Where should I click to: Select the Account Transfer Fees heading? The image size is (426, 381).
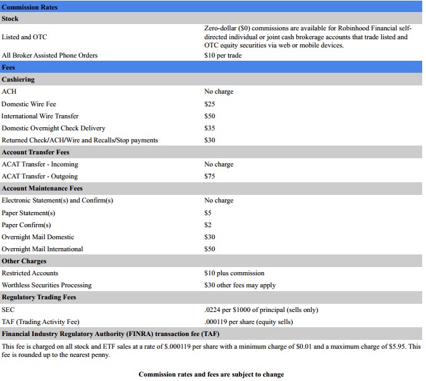(35, 152)
